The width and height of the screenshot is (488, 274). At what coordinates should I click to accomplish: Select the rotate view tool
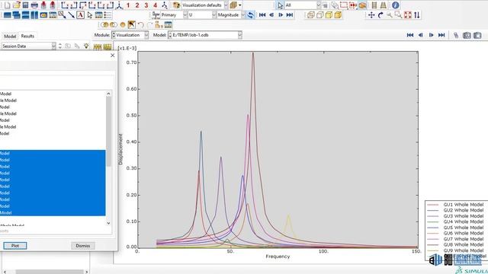click(x=380, y=15)
